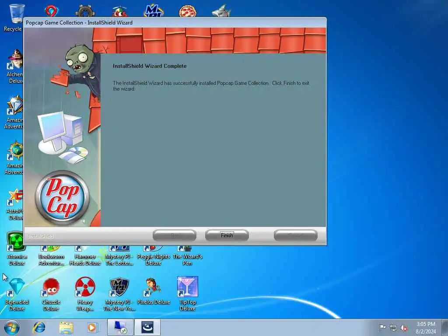Open Windows Explorer folder taskbar icon

[66, 328]
